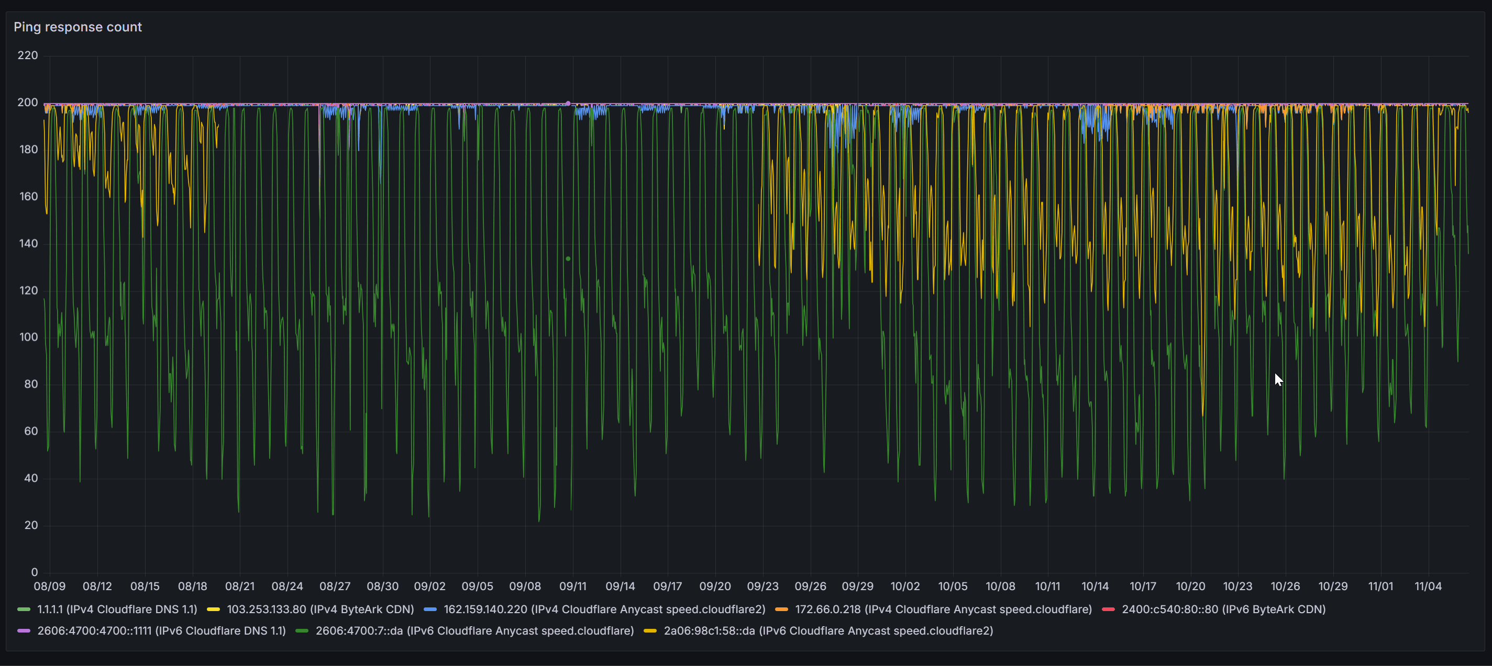The width and height of the screenshot is (1492, 666).
Task: Click the swatch beside 2a06:98c1:58::da legend entry
Action: tap(650, 631)
